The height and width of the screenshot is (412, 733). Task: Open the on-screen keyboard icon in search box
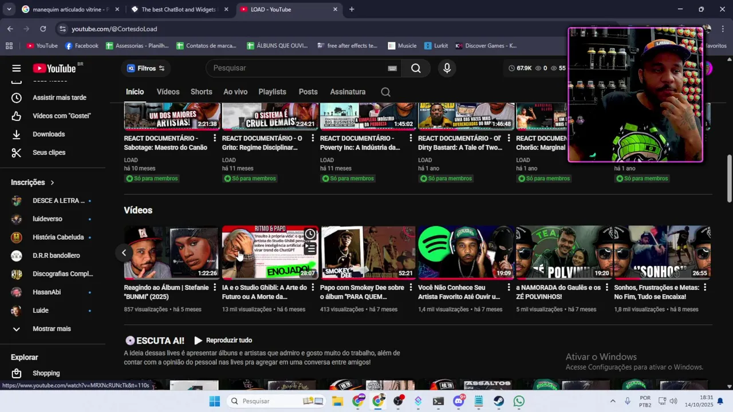pyautogui.click(x=392, y=68)
